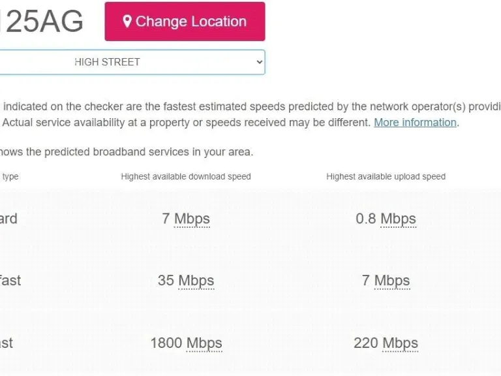The width and height of the screenshot is (501, 376).
Task: Select the Highest available upload speed header
Action: pyautogui.click(x=386, y=176)
